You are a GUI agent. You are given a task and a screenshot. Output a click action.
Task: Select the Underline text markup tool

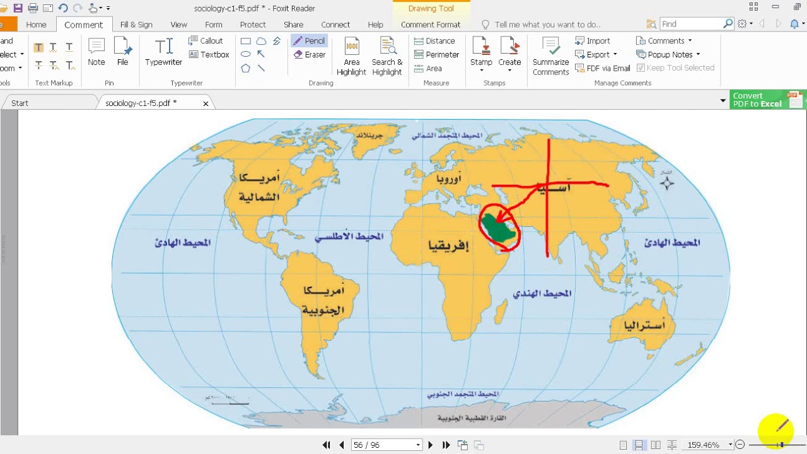click(x=69, y=47)
